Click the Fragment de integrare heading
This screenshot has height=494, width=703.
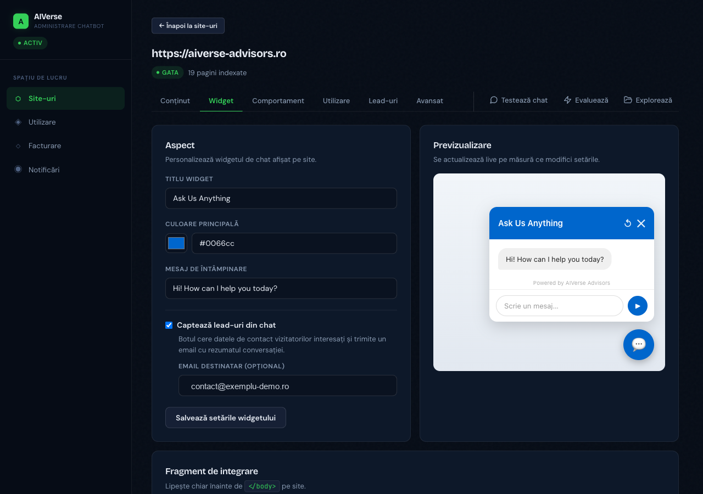click(211, 471)
